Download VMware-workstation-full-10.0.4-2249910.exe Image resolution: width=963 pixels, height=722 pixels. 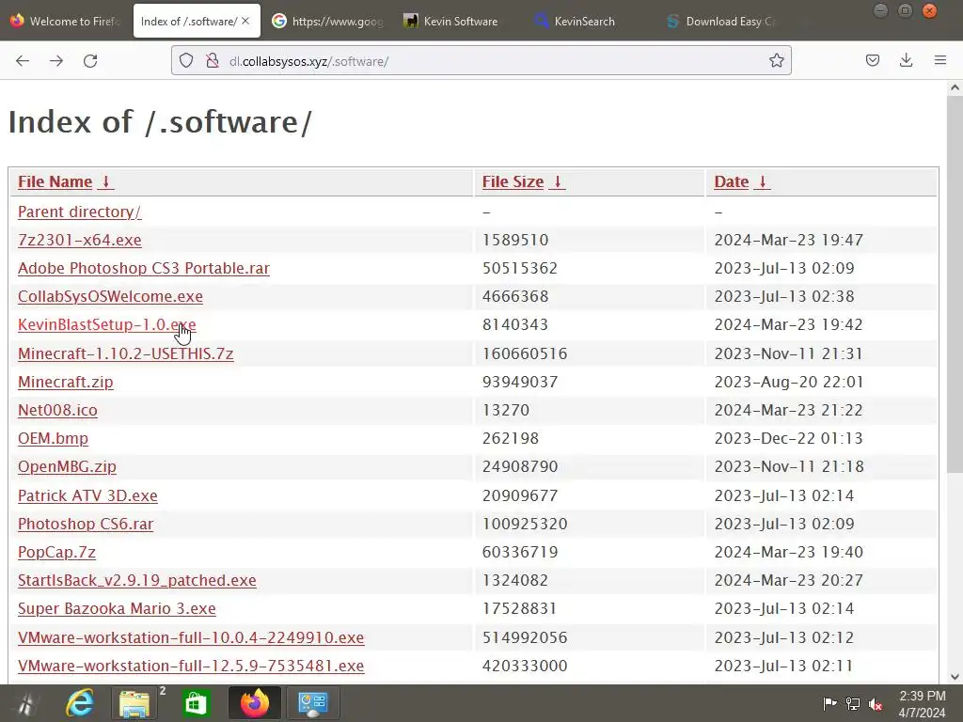click(x=191, y=637)
